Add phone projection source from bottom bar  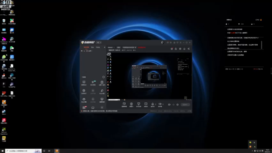click(138, 105)
